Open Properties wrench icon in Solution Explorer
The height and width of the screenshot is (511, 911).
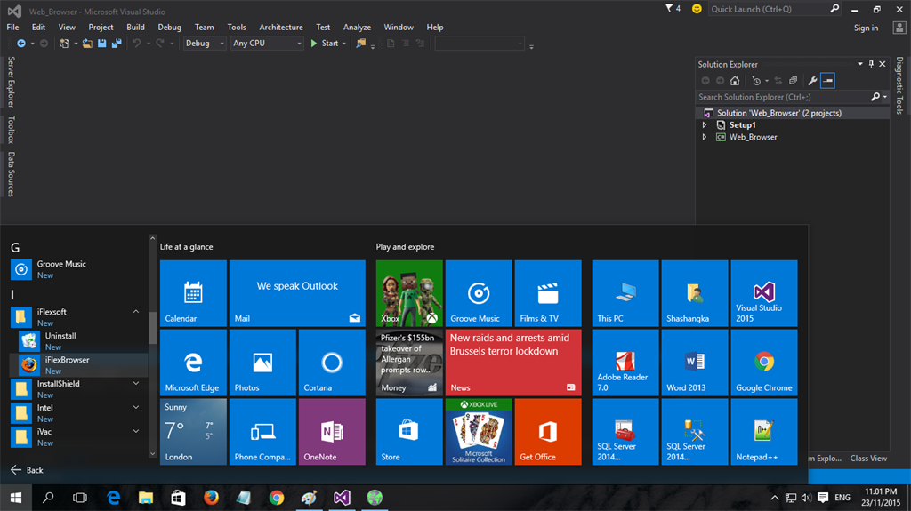coord(812,81)
